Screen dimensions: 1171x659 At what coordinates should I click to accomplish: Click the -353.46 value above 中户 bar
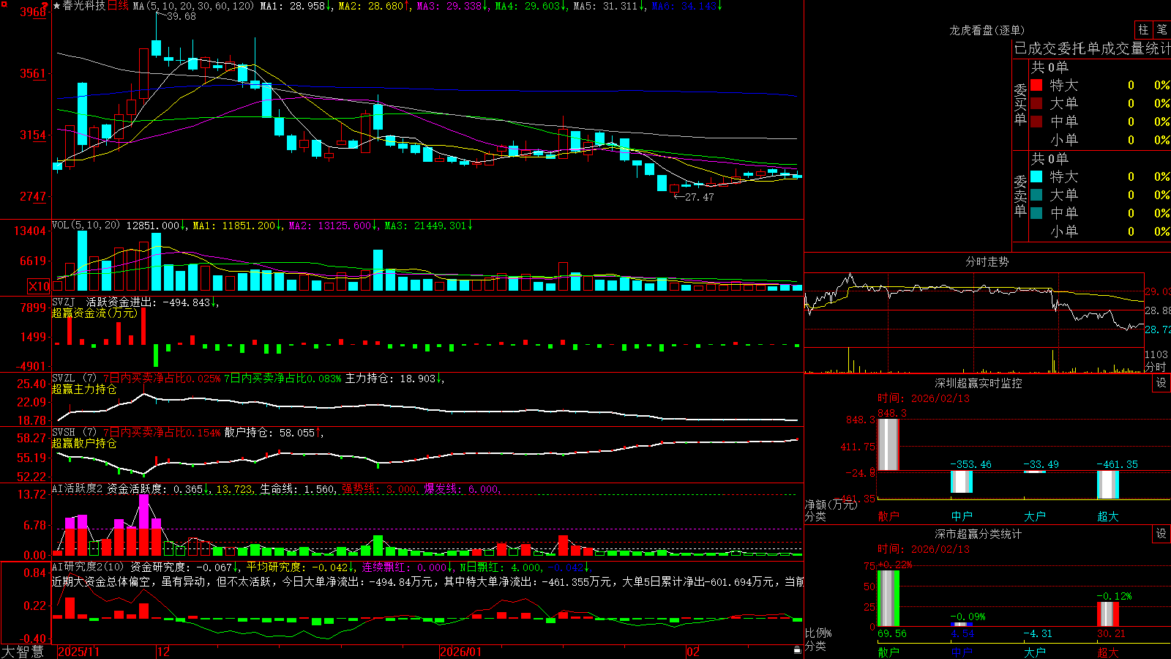pyautogui.click(x=970, y=464)
